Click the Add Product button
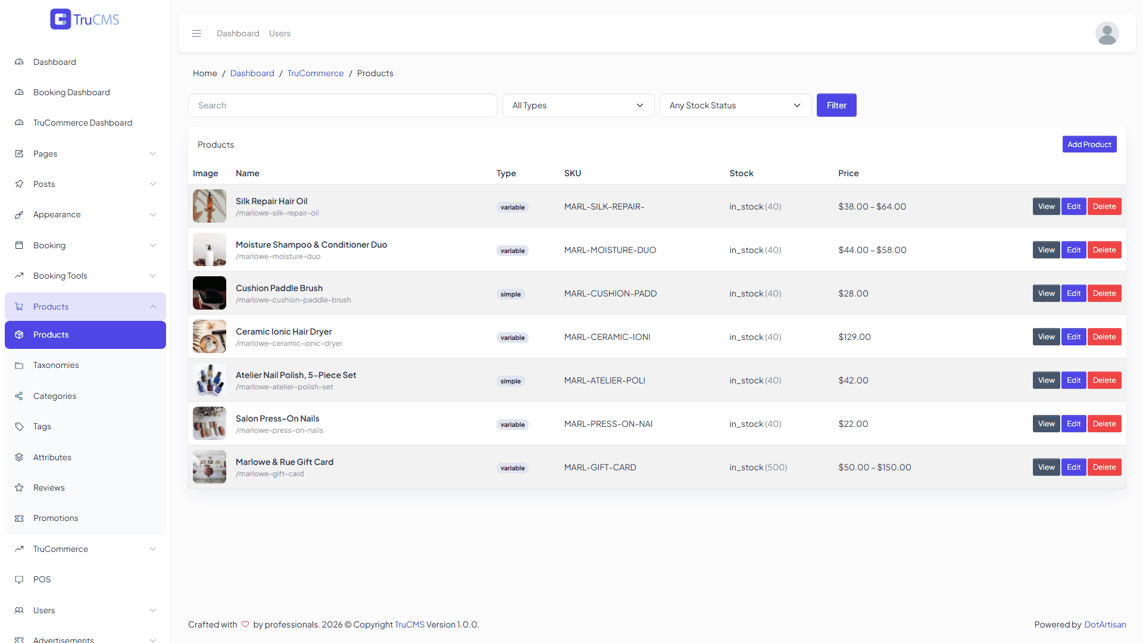This screenshot has width=1143, height=643. coord(1089,144)
